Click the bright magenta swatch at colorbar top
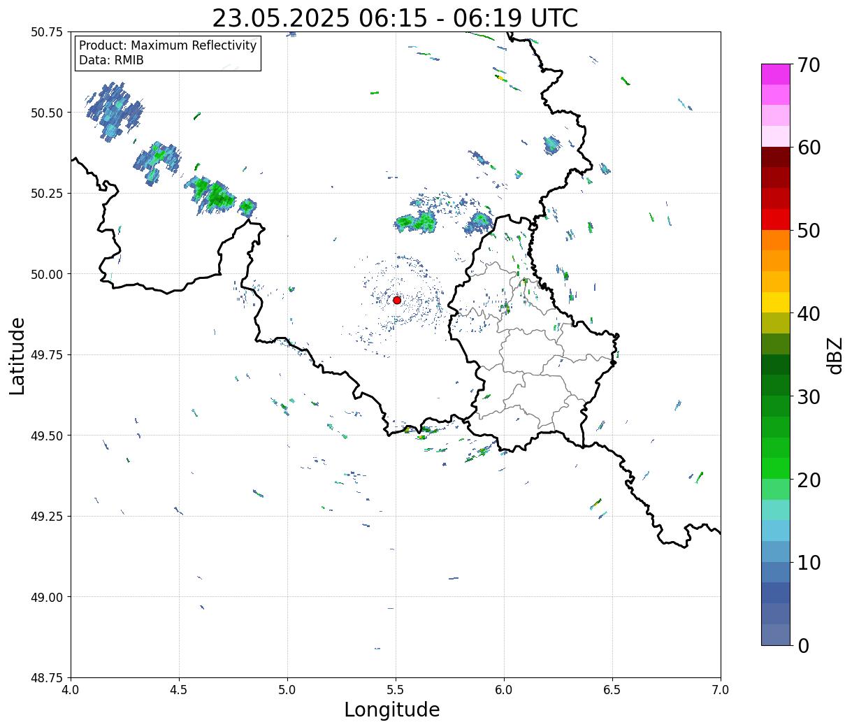This screenshot has height=727, width=852. [x=776, y=74]
